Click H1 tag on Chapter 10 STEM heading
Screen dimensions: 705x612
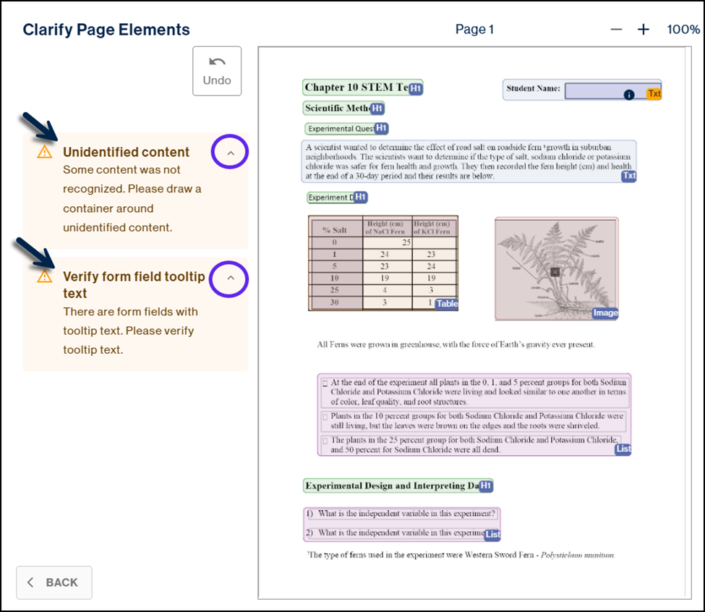tap(416, 88)
